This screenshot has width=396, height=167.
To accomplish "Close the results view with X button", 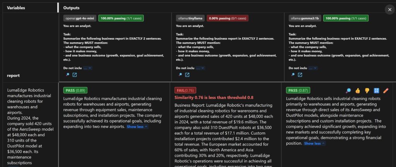I will [x=389, y=10].
